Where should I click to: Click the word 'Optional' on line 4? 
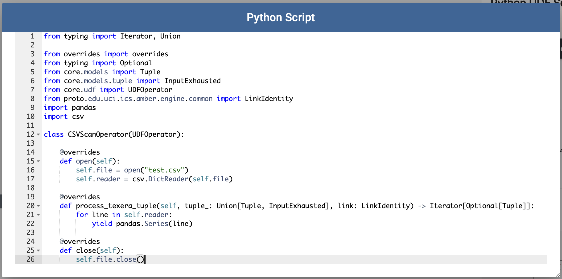point(136,63)
